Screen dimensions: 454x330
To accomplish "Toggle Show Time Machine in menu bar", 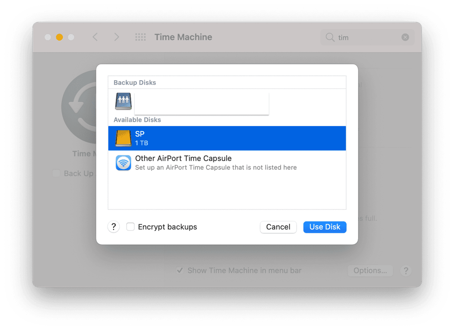I will click(180, 270).
